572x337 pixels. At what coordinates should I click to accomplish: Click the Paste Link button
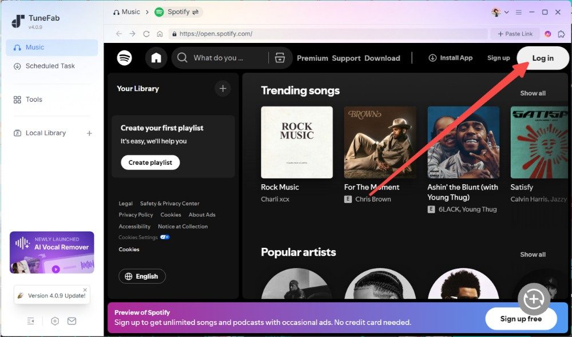pyautogui.click(x=515, y=34)
